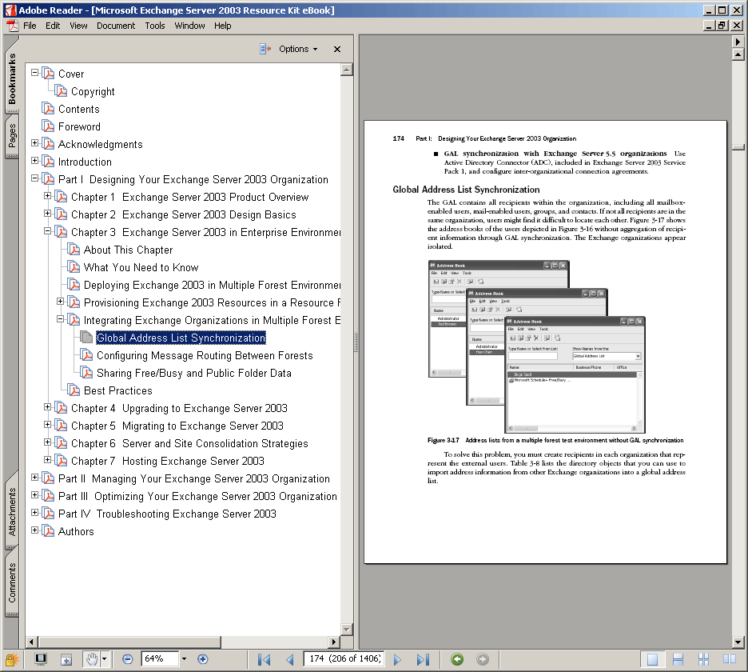
Task: Enable Continuous page layout
Action: point(678,659)
